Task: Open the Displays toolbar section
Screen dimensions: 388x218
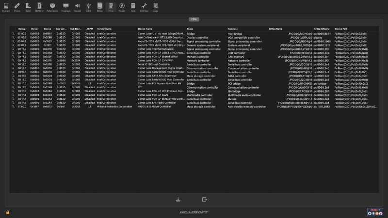Action: (66, 7)
